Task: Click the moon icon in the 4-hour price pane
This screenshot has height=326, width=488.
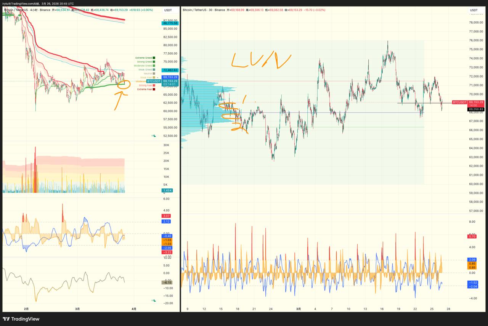Action: click(154, 135)
